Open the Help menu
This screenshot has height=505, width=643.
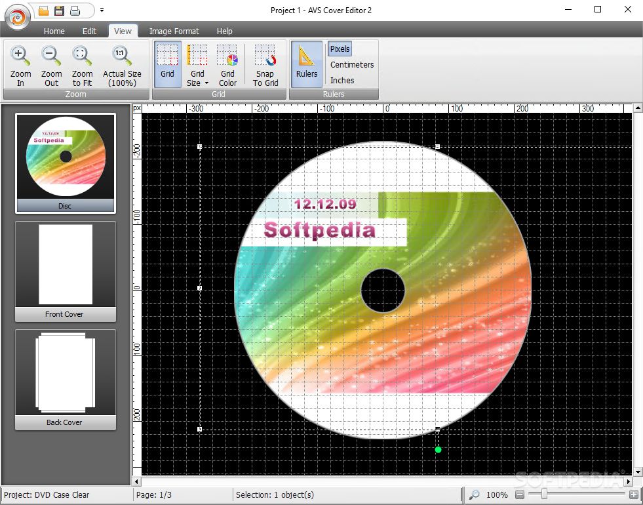point(225,31)
